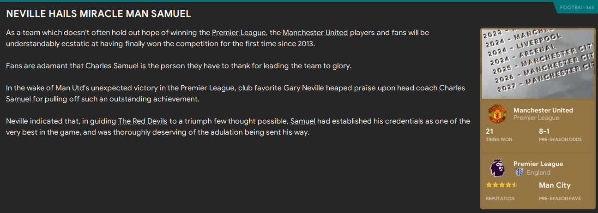Image resolution: width=598 pixels, height=213 pixels.
Task: Click the 21 times won stat
Action: pos(489,131)
